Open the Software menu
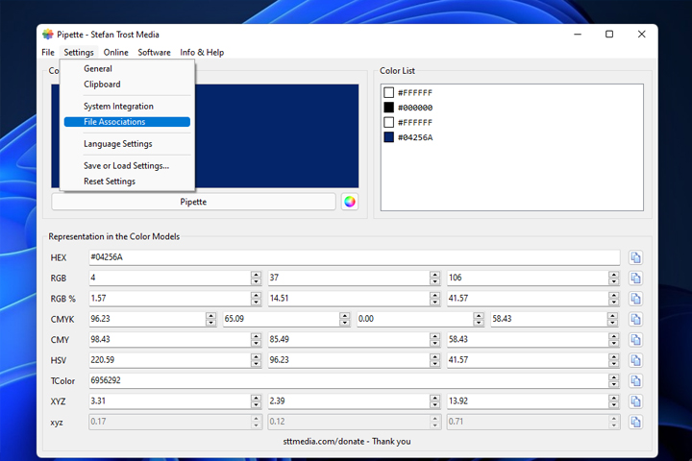 (154, 52)
